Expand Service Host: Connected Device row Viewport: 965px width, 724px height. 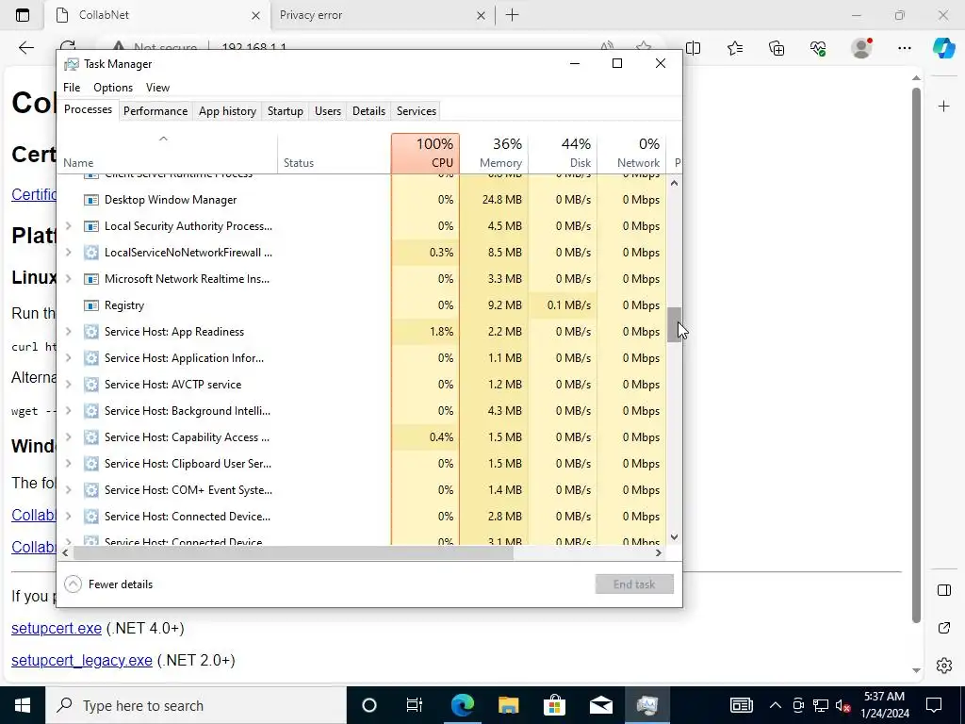pyautogui.click(x=68, y=517)
